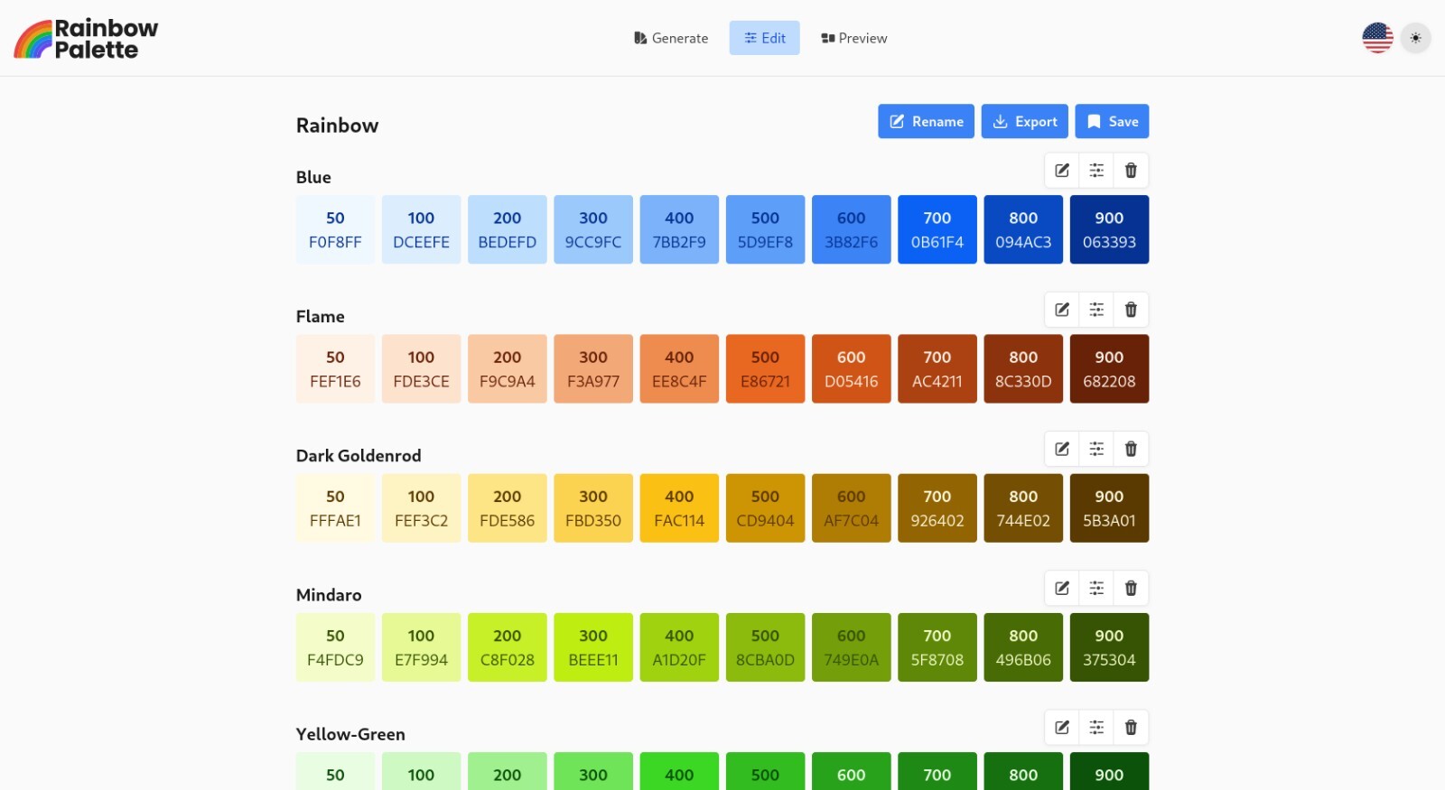Toggle the light/dark theme sun button
The width and height of the screenshot is (1445, 790).
click(x=1415, y=38)
